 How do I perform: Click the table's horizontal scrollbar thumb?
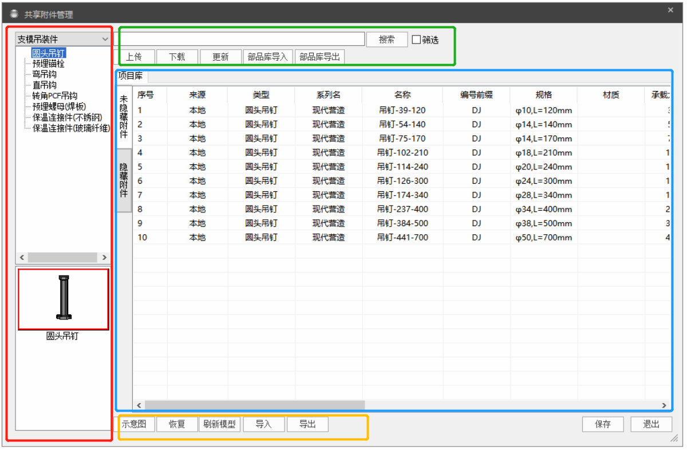click(x=254, y=405)
